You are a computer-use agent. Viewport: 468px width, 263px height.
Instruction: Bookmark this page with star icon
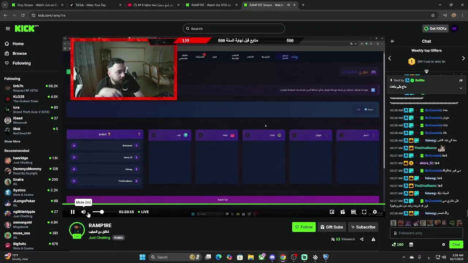[433, 15]
